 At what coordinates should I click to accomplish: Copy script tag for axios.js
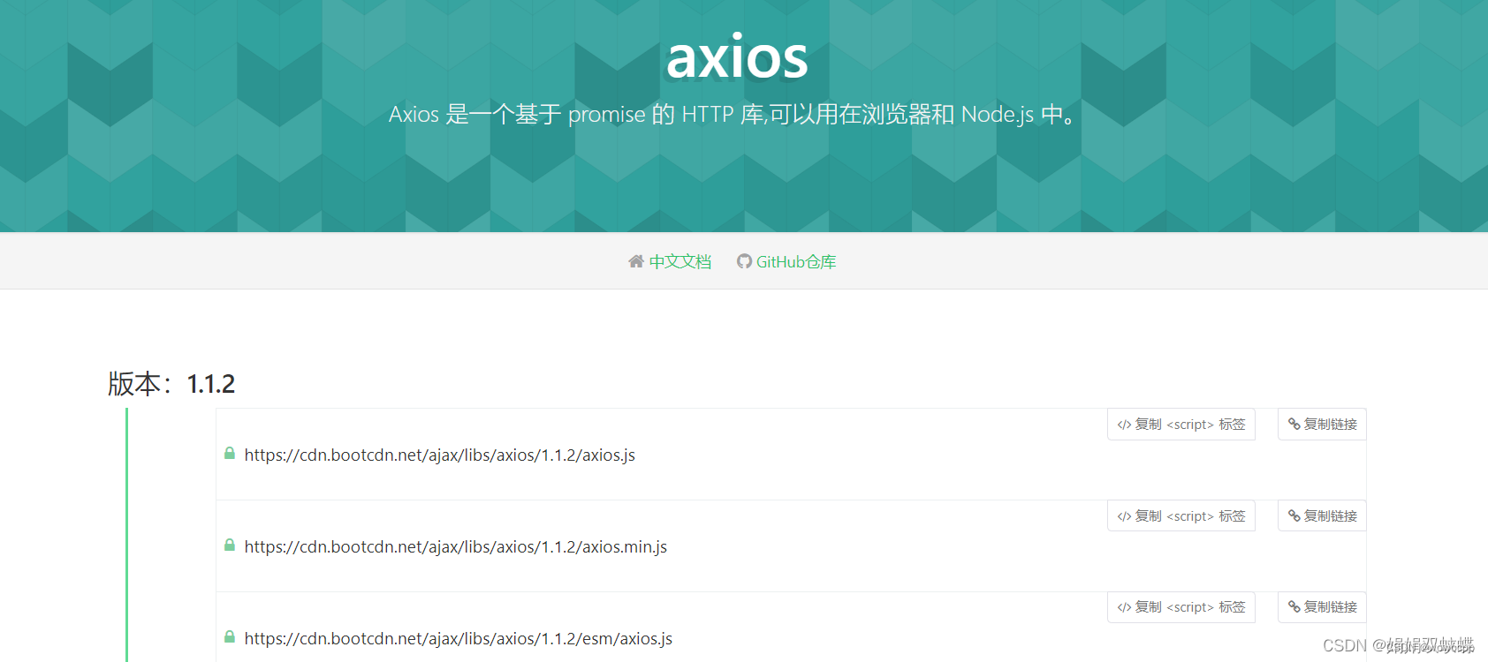pos(1181,425)
